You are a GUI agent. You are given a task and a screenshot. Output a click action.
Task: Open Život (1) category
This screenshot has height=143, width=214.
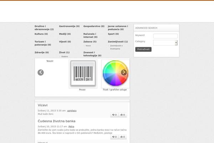coord(64,53)
